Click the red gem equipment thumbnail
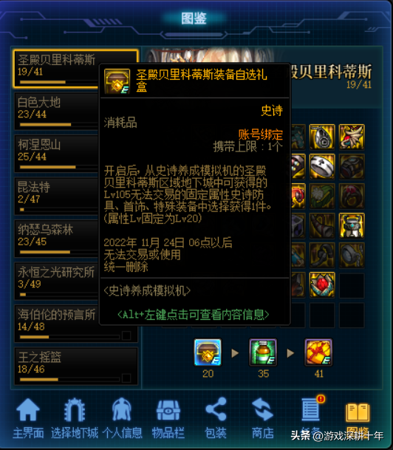Image resolution: width=393 pixels, height=450 pixels. (322, 284)
